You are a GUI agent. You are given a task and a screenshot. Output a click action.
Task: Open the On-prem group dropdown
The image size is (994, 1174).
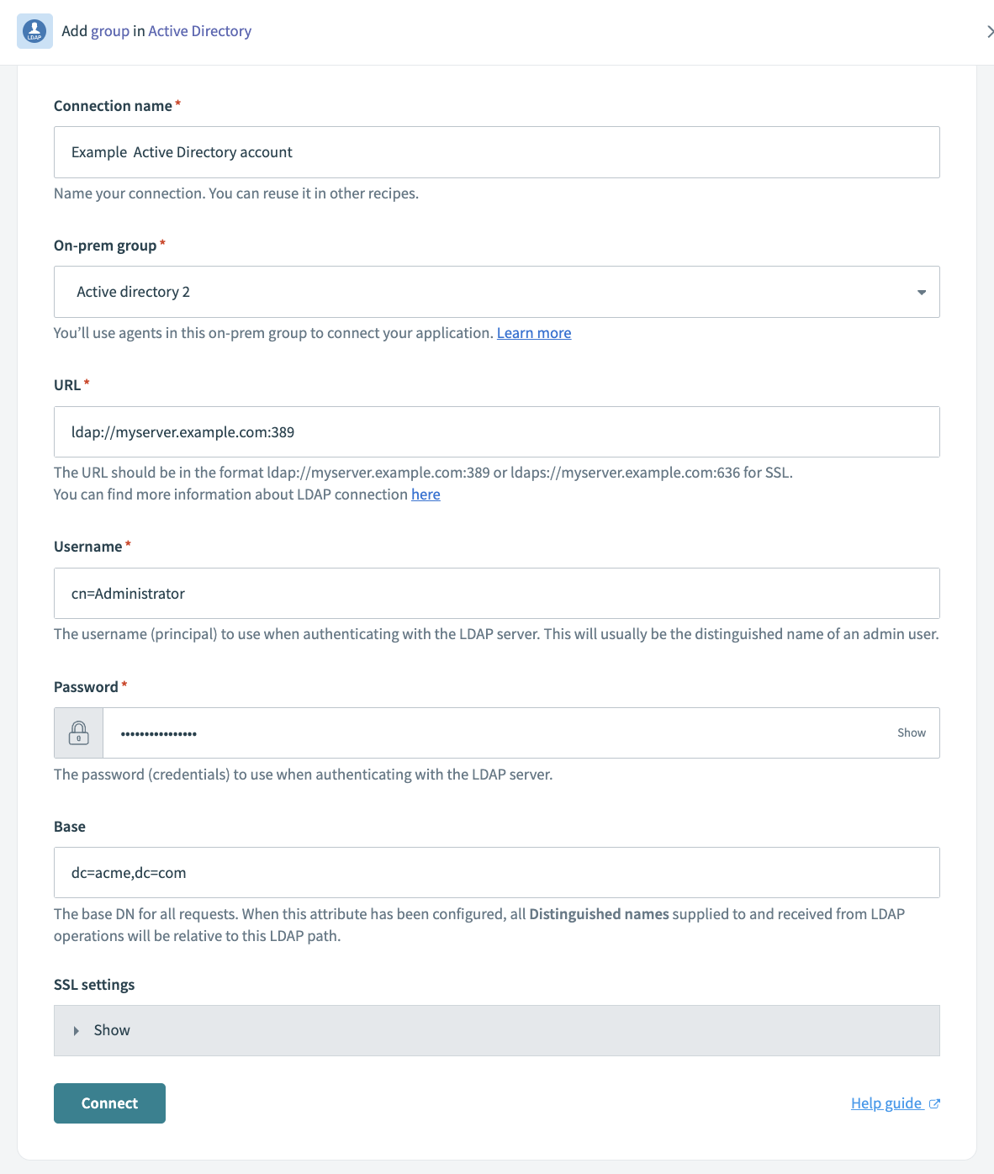tap(496, 292)
